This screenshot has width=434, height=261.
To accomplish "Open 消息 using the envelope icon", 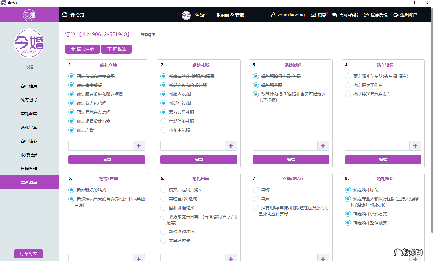I will pos(313,15).
